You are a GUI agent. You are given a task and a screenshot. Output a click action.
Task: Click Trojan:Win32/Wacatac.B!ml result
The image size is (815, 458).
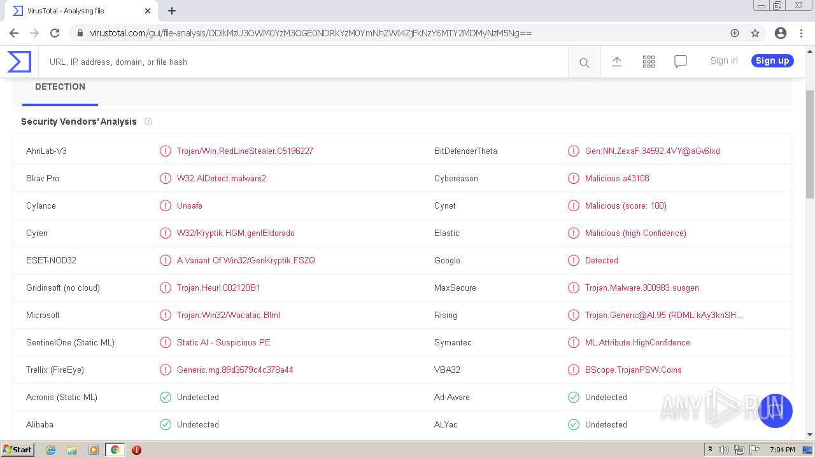pyautogui.click(x=229, y=315)
